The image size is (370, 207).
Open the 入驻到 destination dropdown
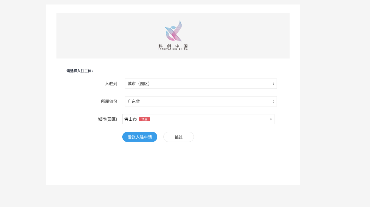[201, 83]
